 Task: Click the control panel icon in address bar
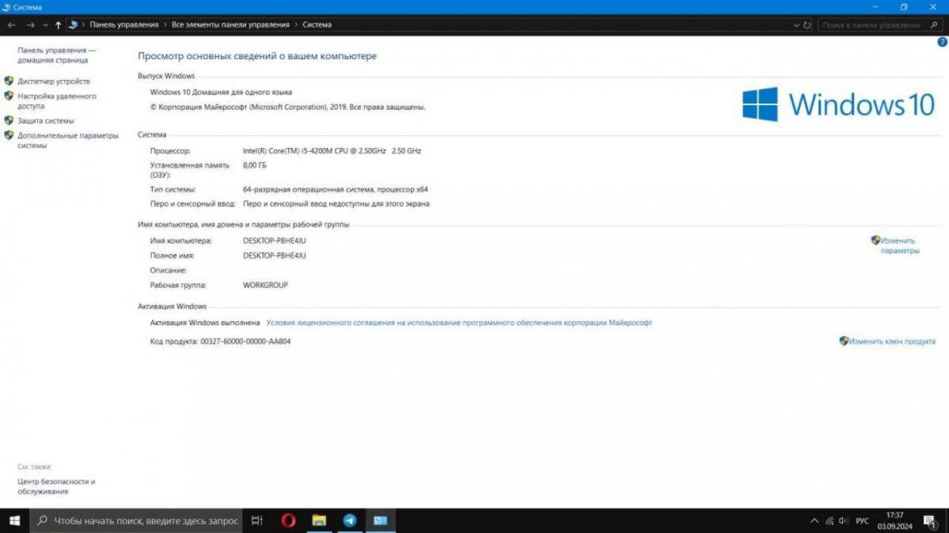tap(73, 25)
